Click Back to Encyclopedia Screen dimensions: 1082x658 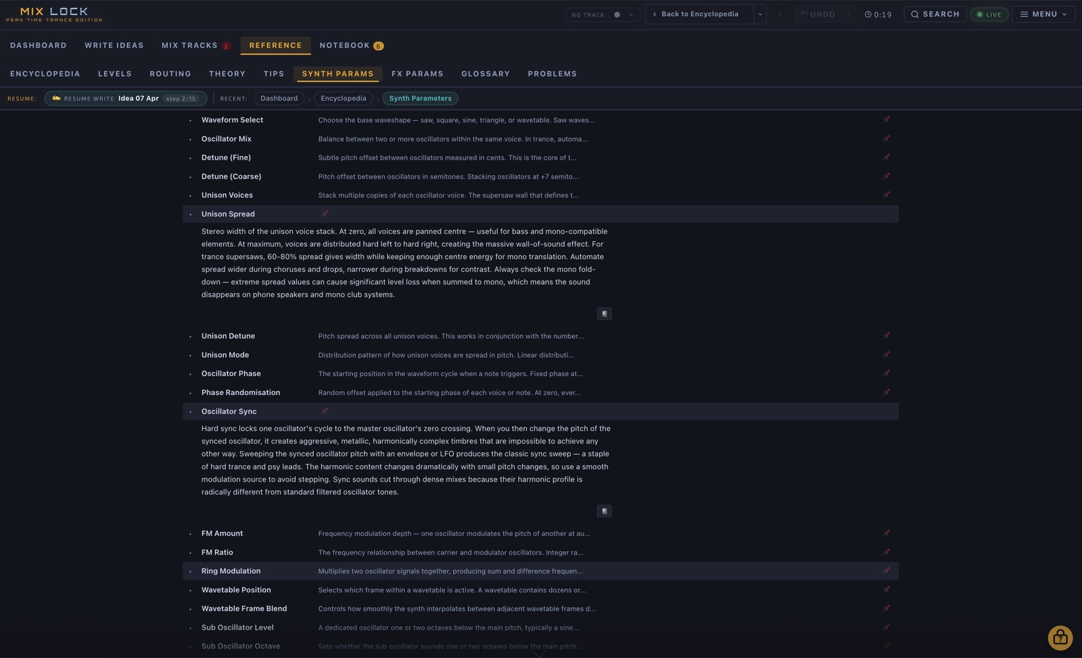[699, 14]
